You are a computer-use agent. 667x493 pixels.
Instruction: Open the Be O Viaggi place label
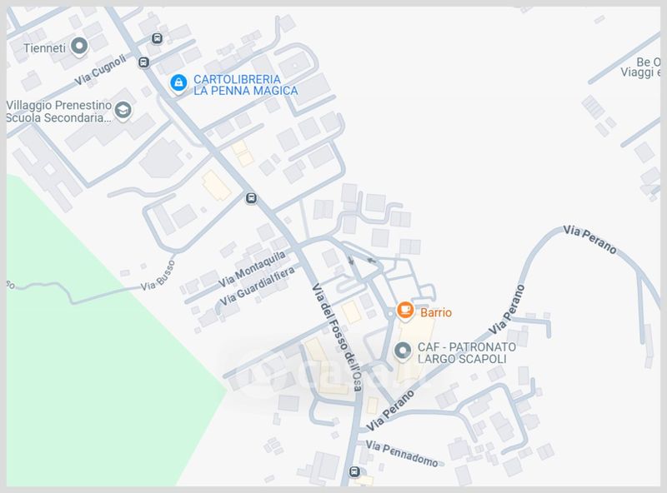(641, 67)
